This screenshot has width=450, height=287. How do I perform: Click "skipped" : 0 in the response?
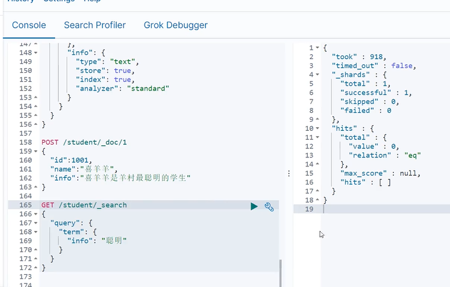coord(370,102)
